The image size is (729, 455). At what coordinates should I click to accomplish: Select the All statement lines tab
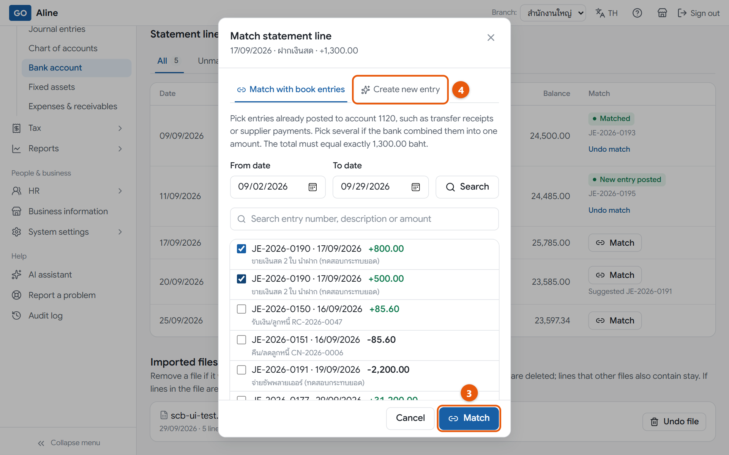click(169, 61)
